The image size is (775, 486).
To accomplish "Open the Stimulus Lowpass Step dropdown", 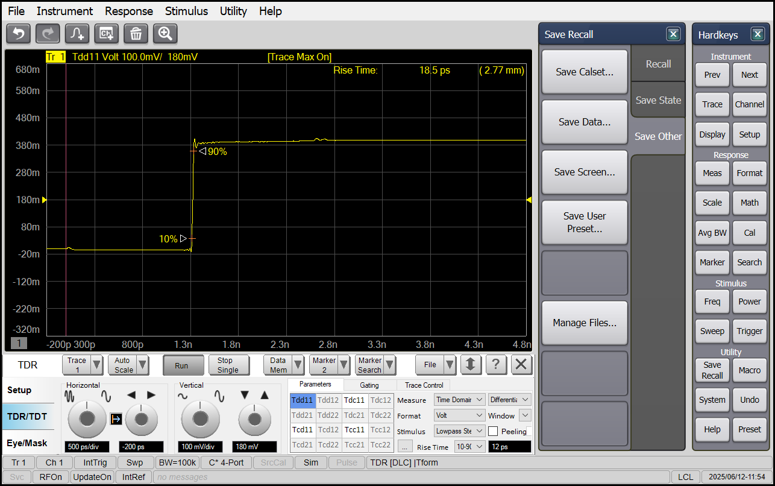I will point(459,431).
